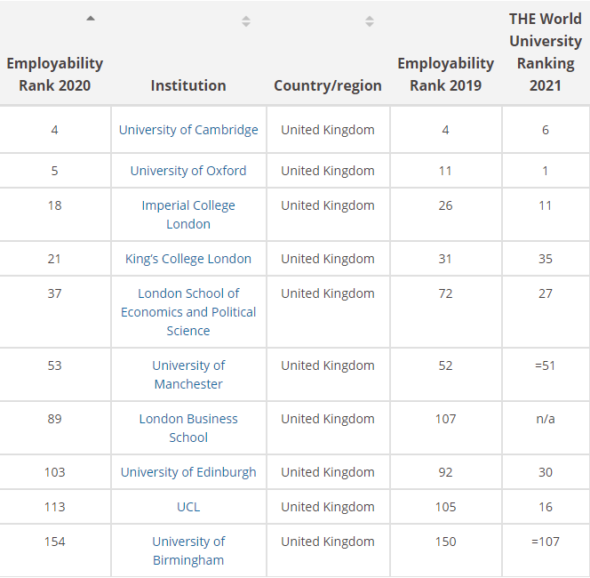
Task: Select rank 2020 cell '113'
Action: (x=54, y=507)
